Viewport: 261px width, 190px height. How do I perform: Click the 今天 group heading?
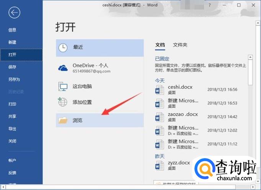pos(160,81)
